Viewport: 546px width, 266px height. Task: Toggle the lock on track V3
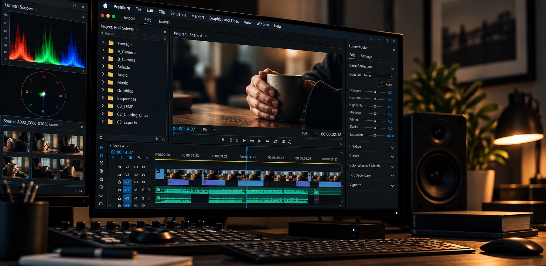(x=120, y=167)
